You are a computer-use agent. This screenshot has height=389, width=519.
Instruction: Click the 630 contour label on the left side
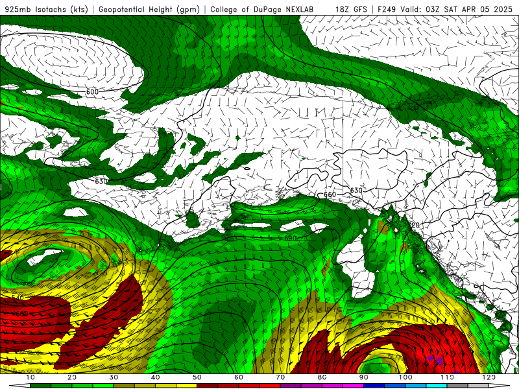(x=101, y=182)
